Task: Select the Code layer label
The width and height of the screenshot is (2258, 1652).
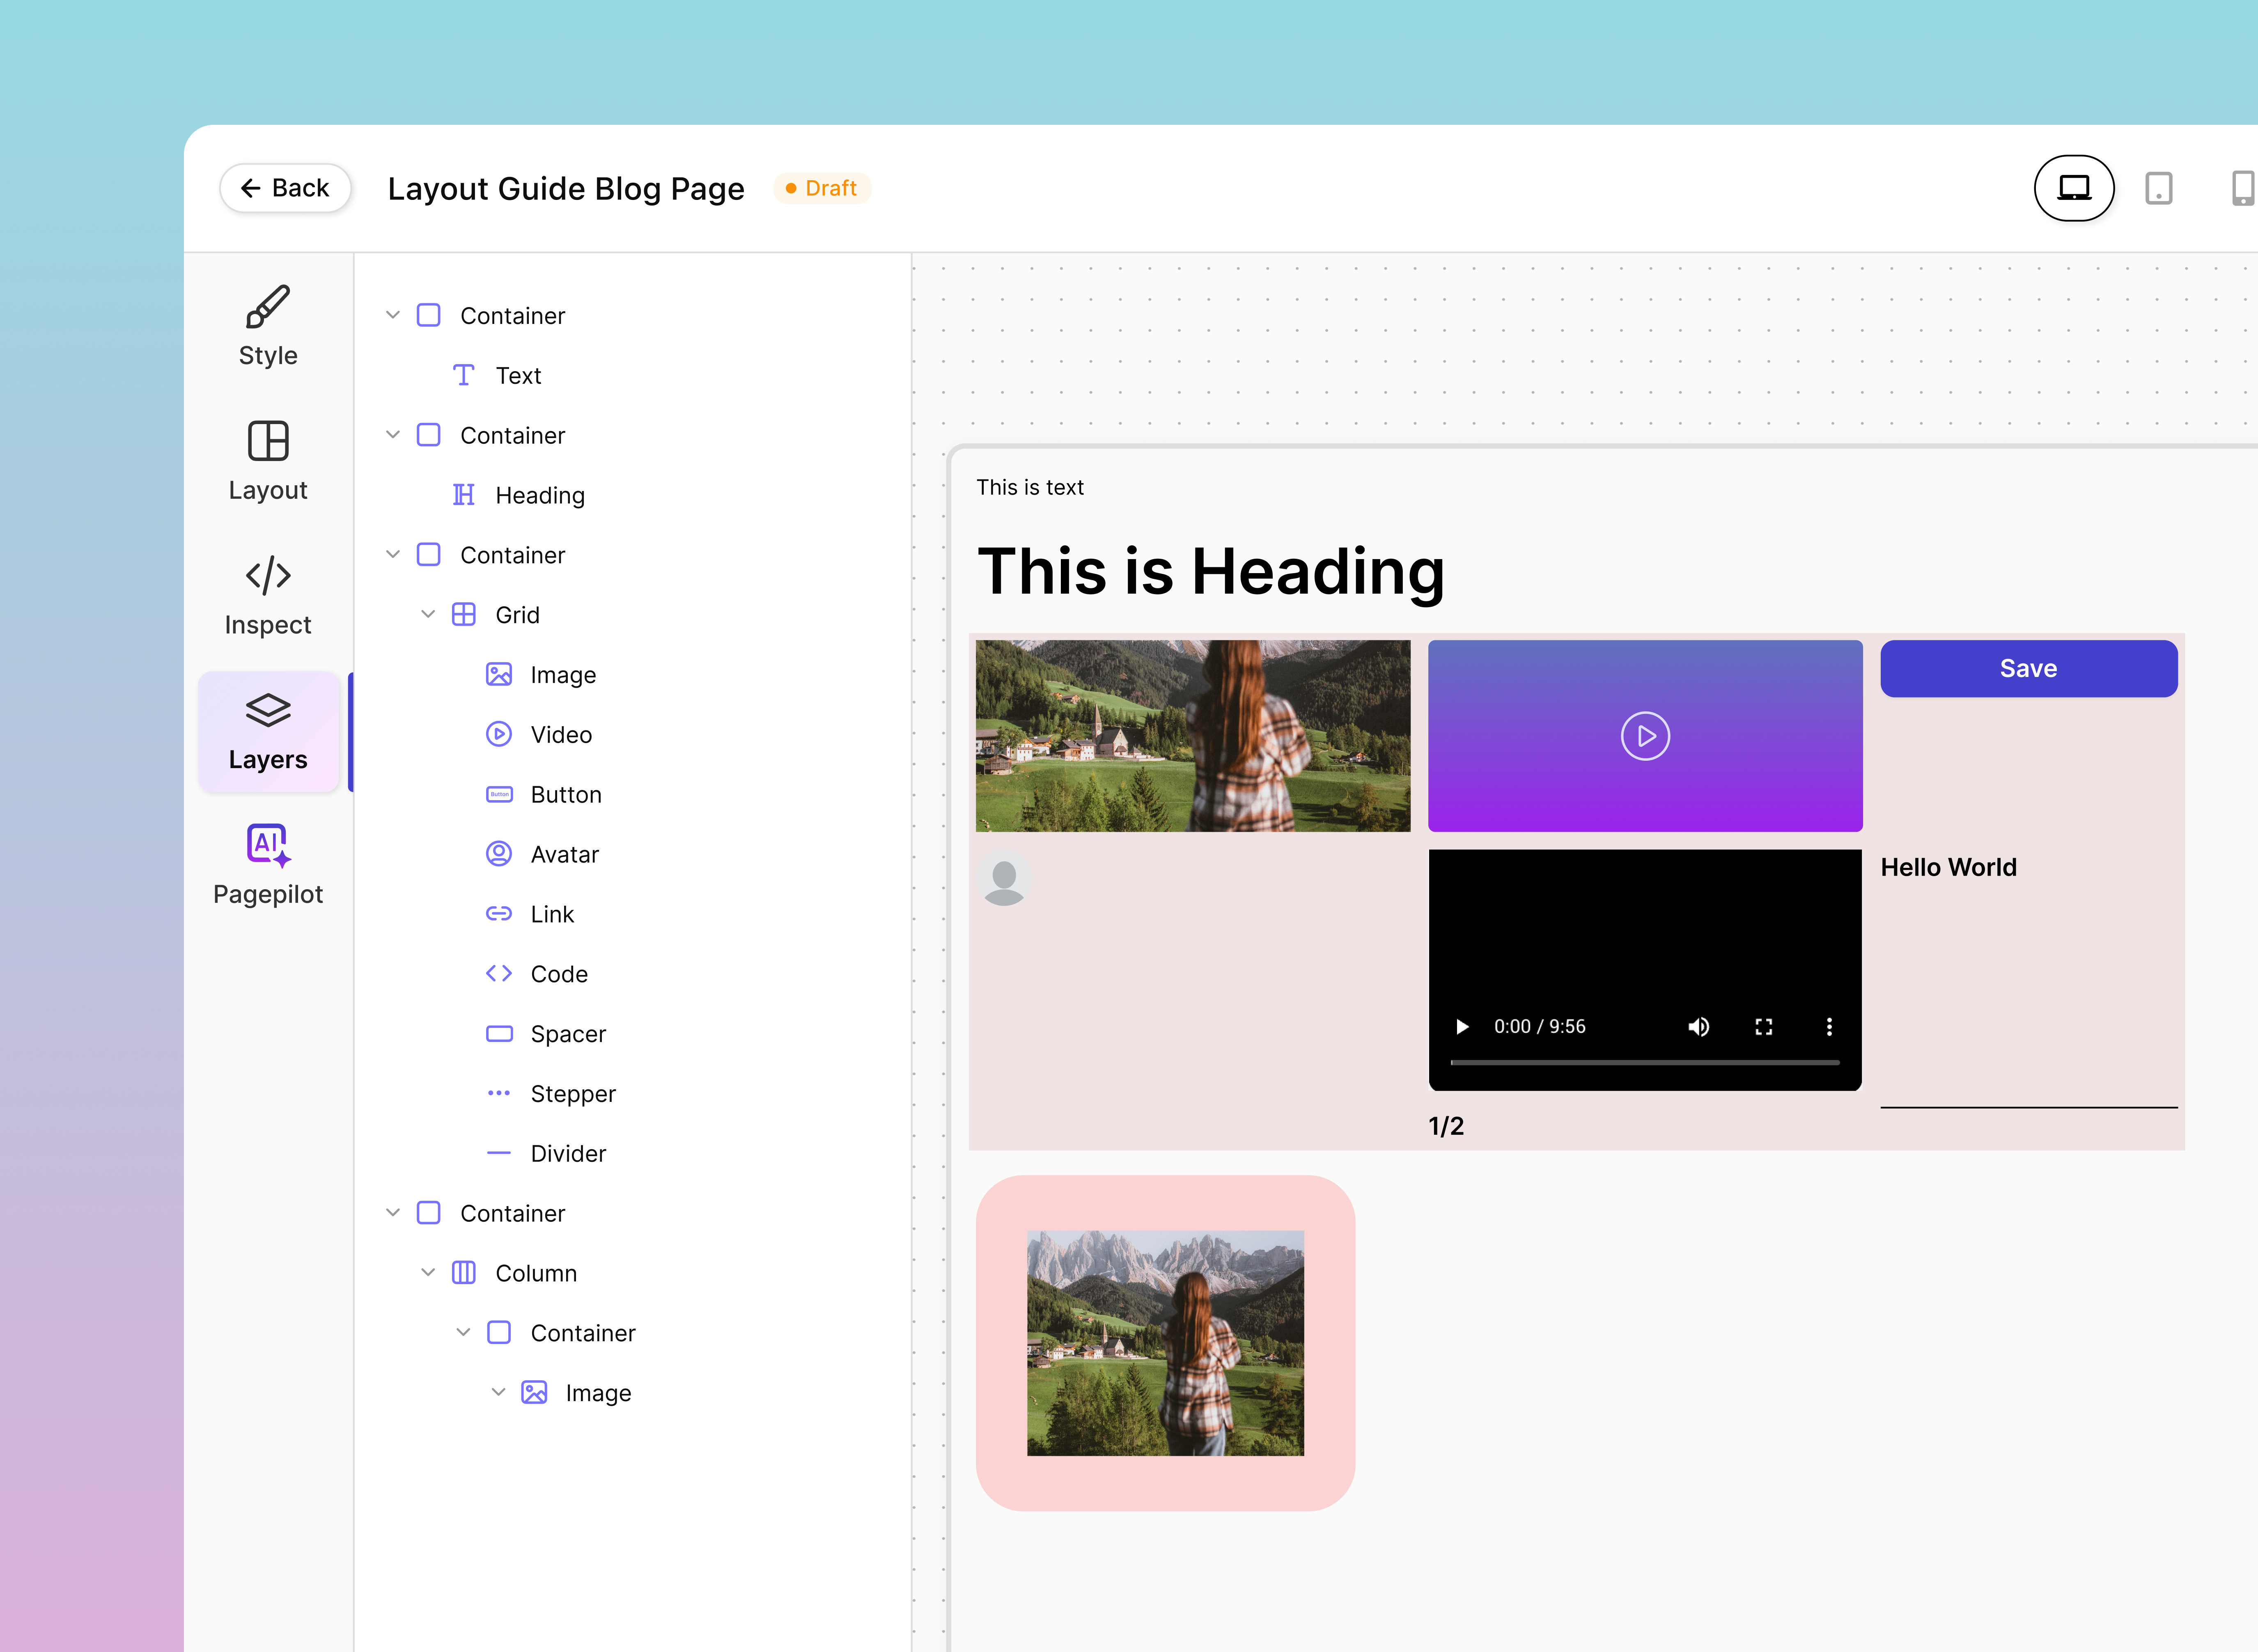Action: tap(559, 974)
